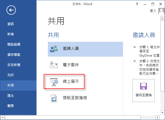Screen dimensions: 165x120
Task: Select the 邀請人員 share option text
Action: point(71,49)
